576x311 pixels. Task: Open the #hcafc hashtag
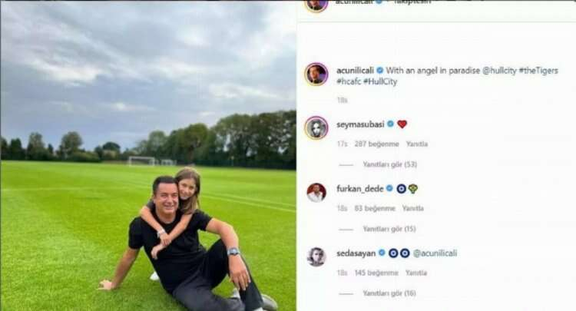(349, 81)
